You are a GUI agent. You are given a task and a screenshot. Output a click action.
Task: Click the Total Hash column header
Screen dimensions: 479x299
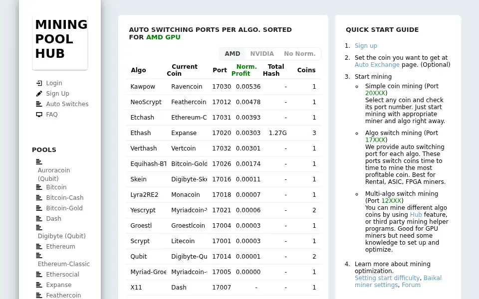click(x=273, y=70)
